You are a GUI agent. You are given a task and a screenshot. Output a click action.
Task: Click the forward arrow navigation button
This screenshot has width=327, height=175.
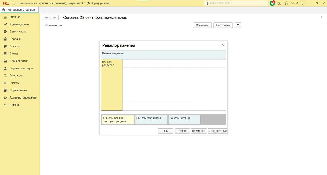[x=54, y=18]
